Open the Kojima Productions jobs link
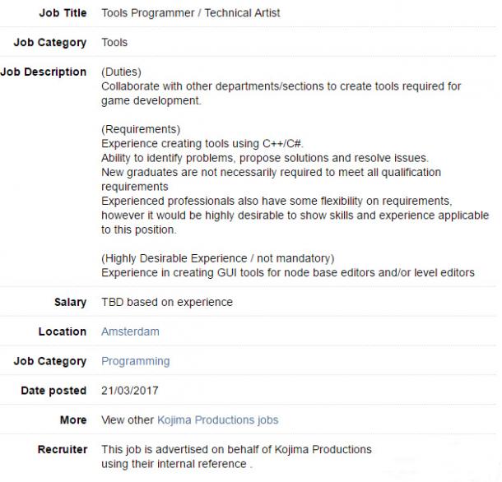This screenshot has height=482, width=502. 218,420
